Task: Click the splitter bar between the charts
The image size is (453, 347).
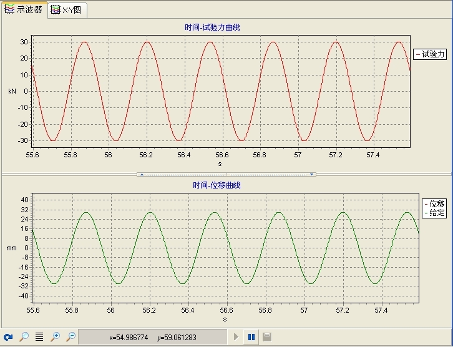Action: tap(226, 175)
